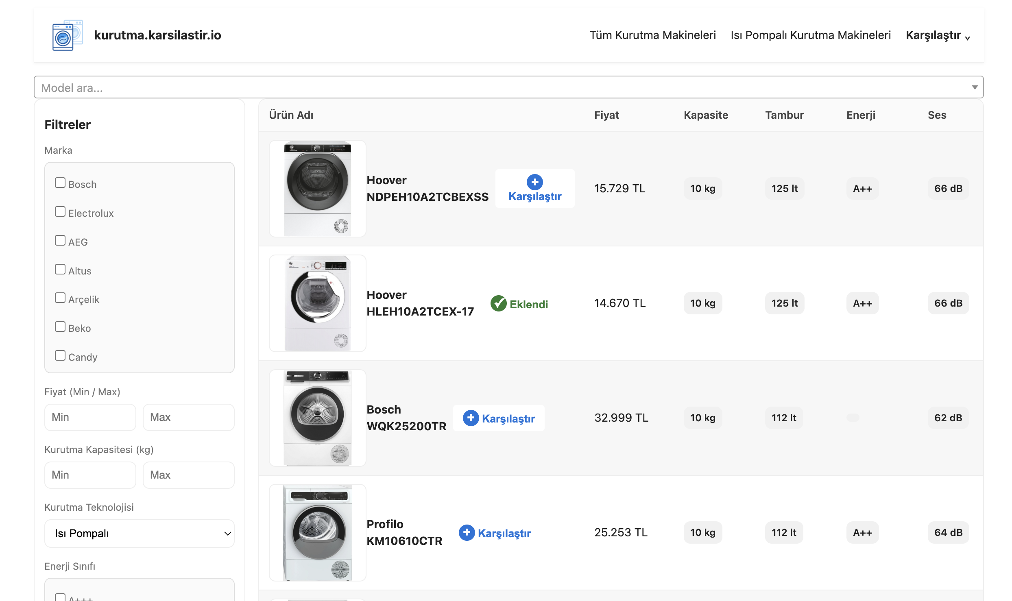Open the Model ara dropdown arrow

(974, 87)
